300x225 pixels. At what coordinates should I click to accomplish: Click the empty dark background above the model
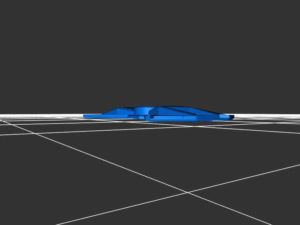(x=150, y=56)
